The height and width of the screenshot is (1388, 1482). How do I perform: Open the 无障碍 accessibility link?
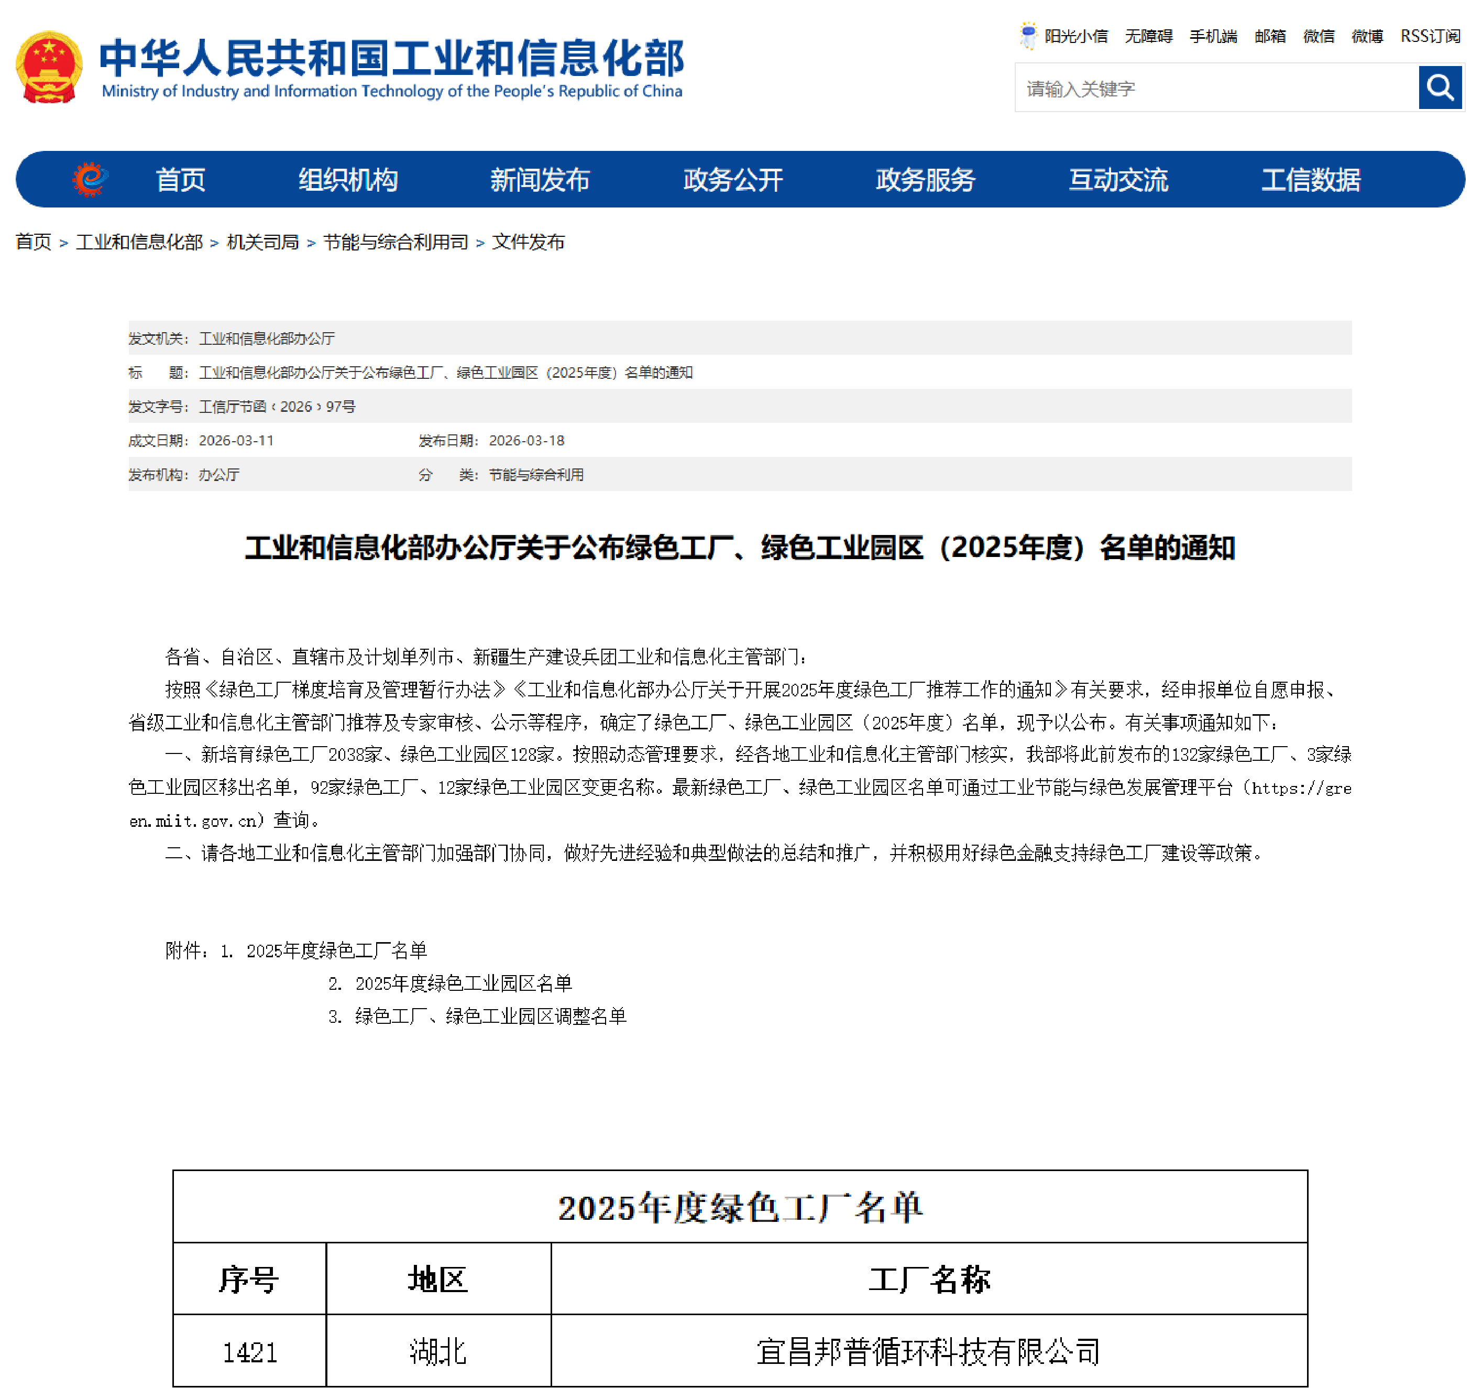tap(1148, 37)
